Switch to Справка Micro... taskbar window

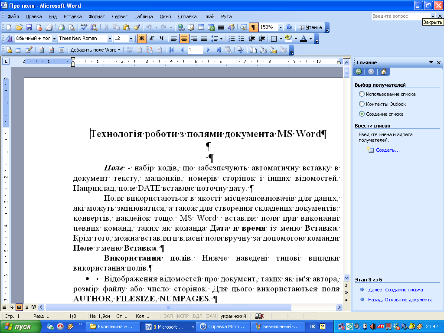(222, 327)
